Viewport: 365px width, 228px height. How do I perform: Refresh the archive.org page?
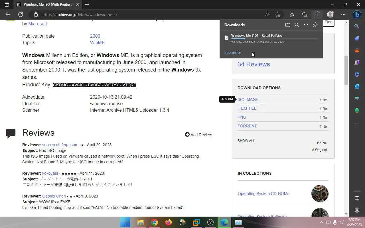pyautogui.click(x=21, y=15)
